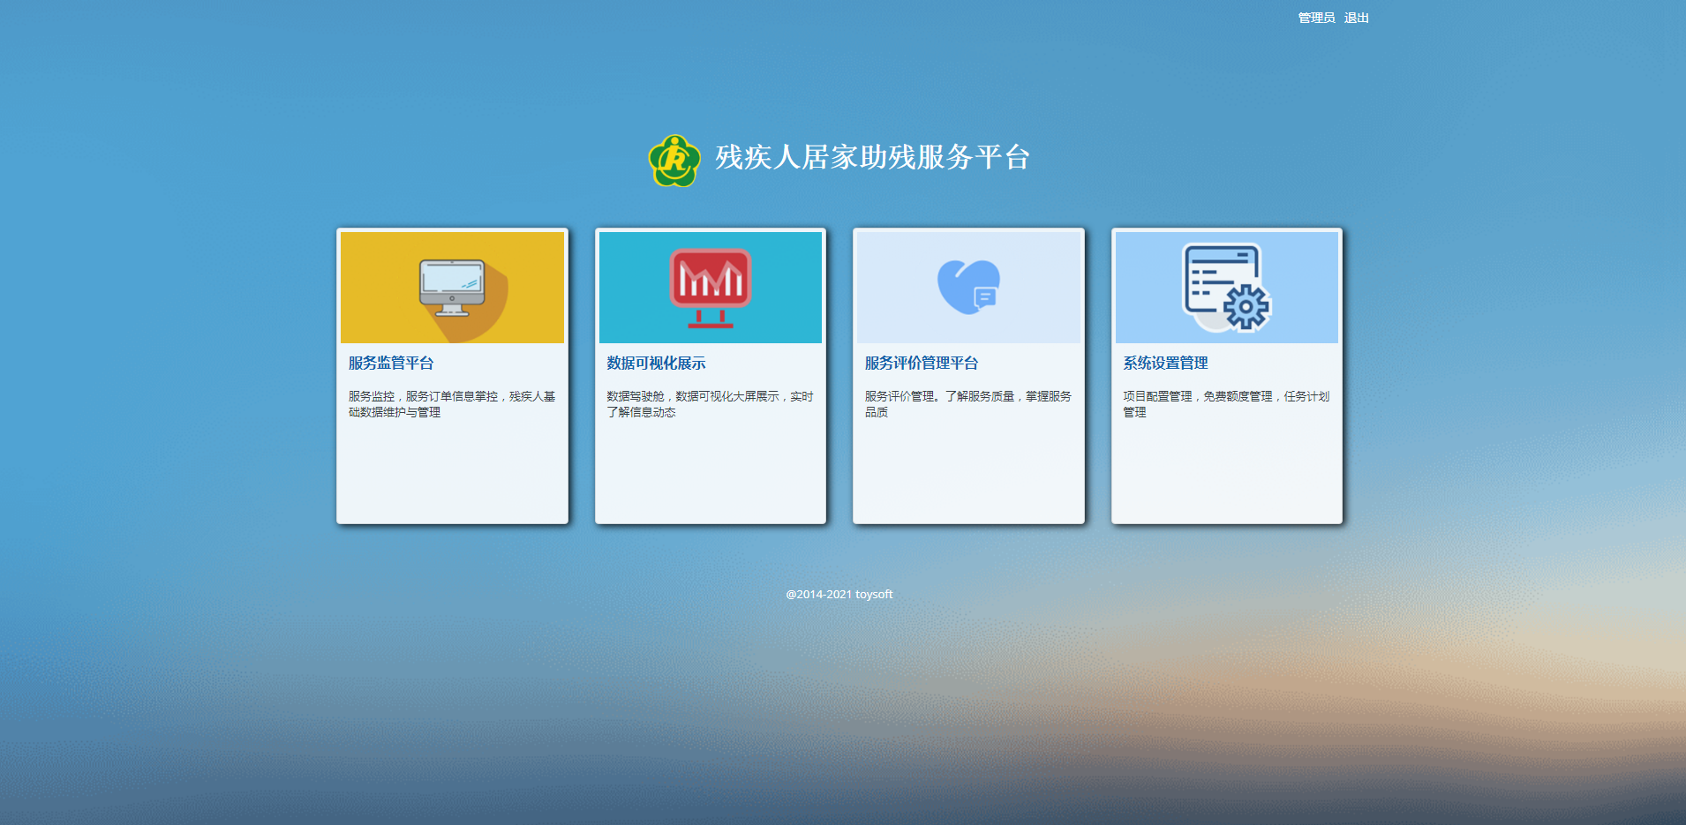This screenshot has width=1686, height=825.
Task: Select the 服务评价管理平台 card title
Action: pyautogui.click(x=921, y=363)
